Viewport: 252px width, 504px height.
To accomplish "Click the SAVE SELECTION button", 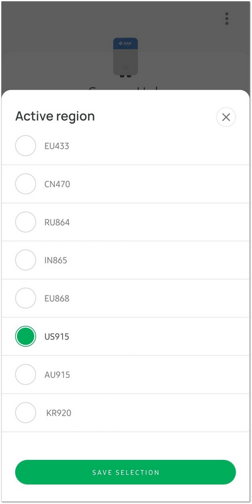I will [125, 472].
